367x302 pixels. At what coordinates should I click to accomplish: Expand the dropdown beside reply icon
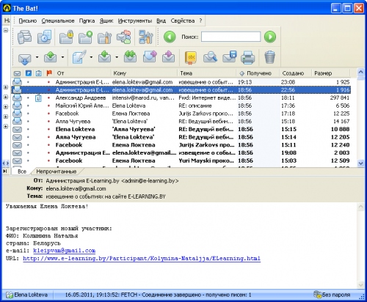click(x=117, y=57)
